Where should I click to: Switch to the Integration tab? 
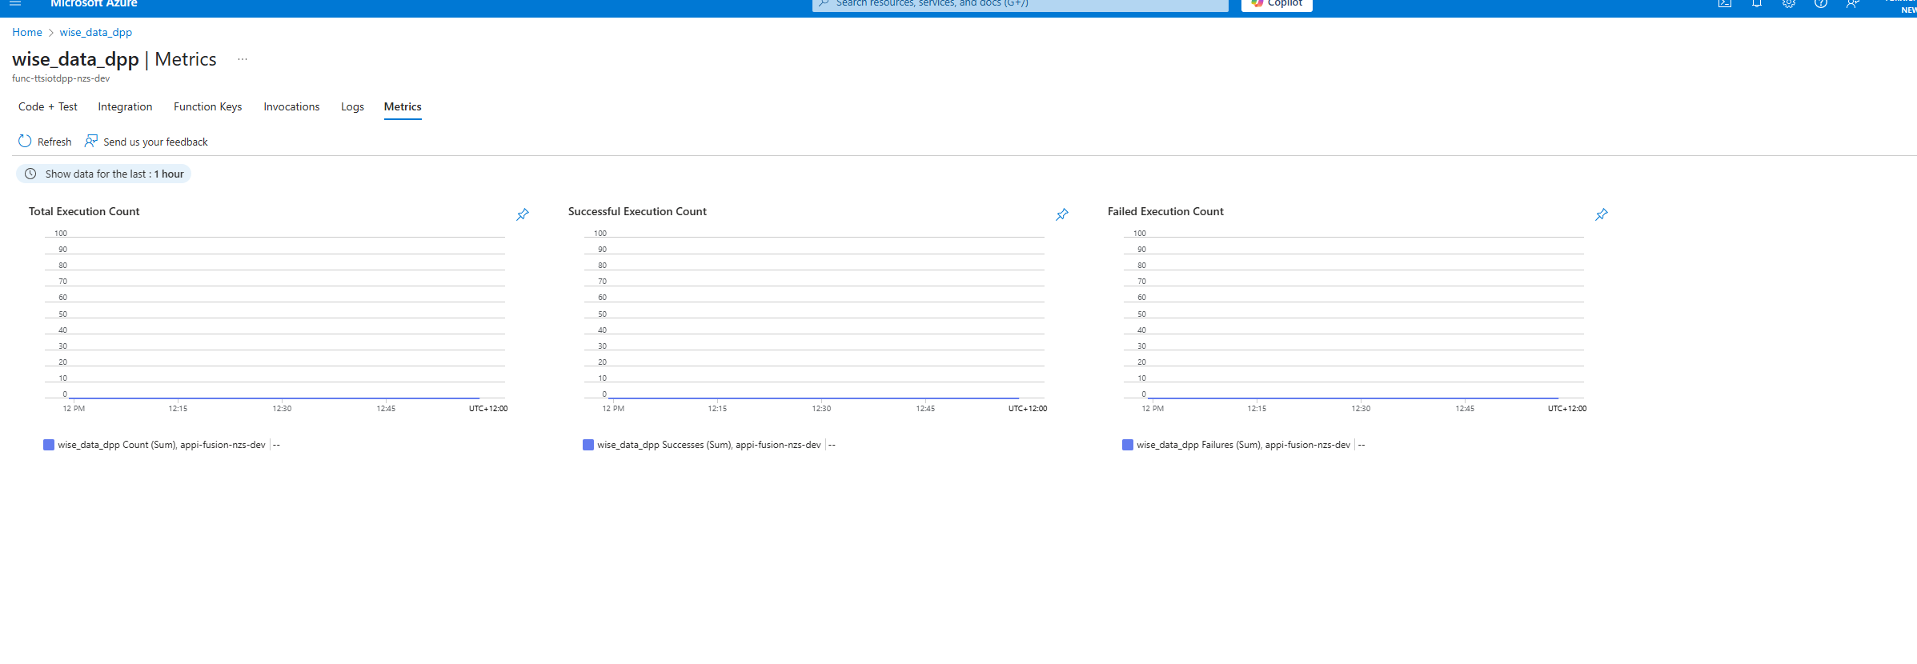click(x=125, y=106)
